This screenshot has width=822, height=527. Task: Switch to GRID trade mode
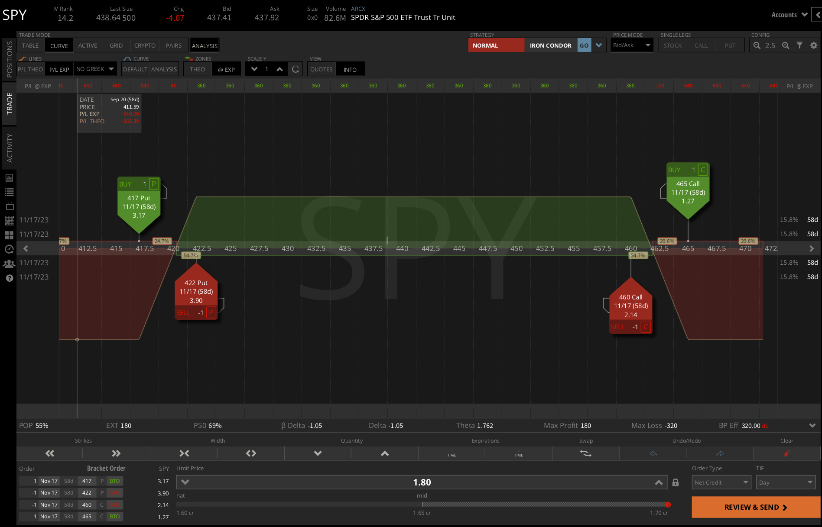(x=116, y=45)
